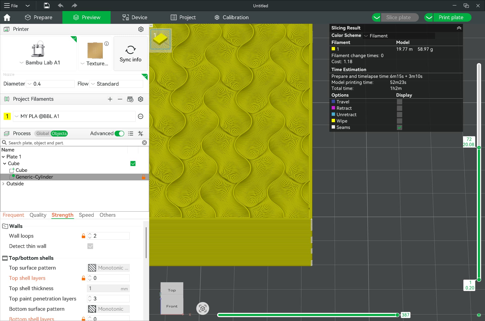Image resolution: width=485 pixels, height=321 pixels.
Task: Open the Frequent settings tab
Action: tap(13, 215)
